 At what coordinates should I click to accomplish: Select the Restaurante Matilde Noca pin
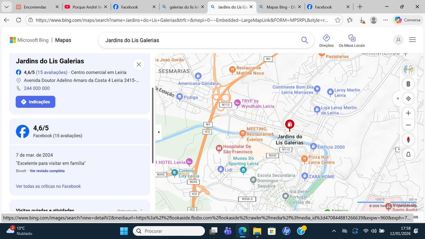pos(232,70)
